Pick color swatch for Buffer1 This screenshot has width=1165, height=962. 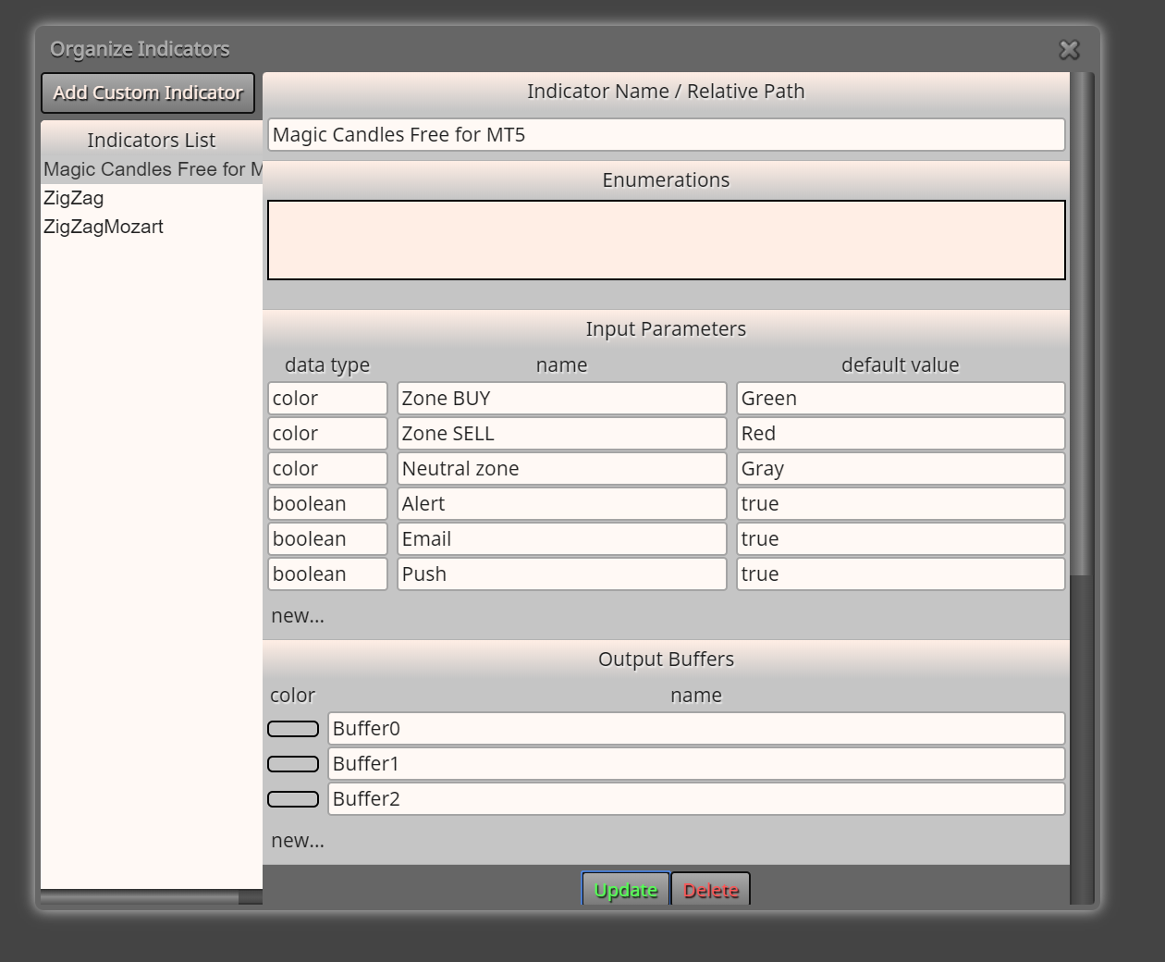[293, 764]
